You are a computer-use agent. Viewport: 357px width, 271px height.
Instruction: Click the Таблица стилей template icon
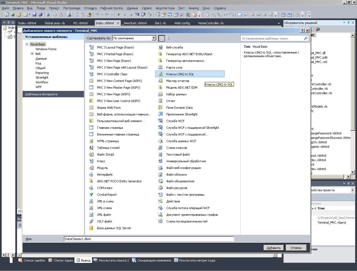(x=91, y=148)
